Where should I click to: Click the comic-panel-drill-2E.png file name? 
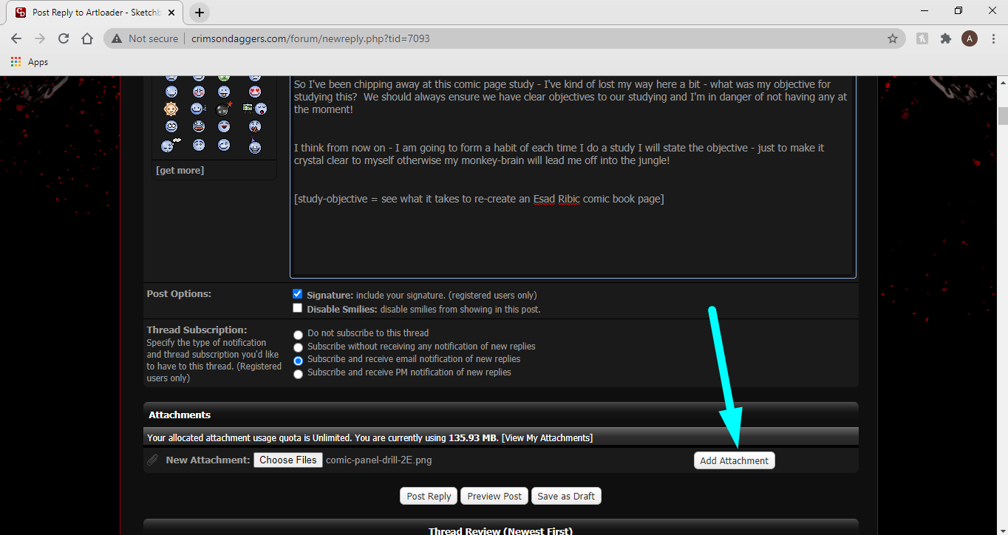[x=379, y=460]
